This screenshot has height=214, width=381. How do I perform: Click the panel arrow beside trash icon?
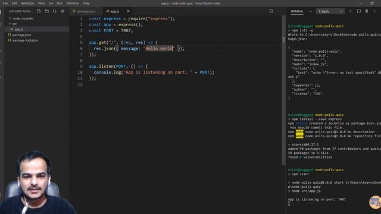(374, 11)
